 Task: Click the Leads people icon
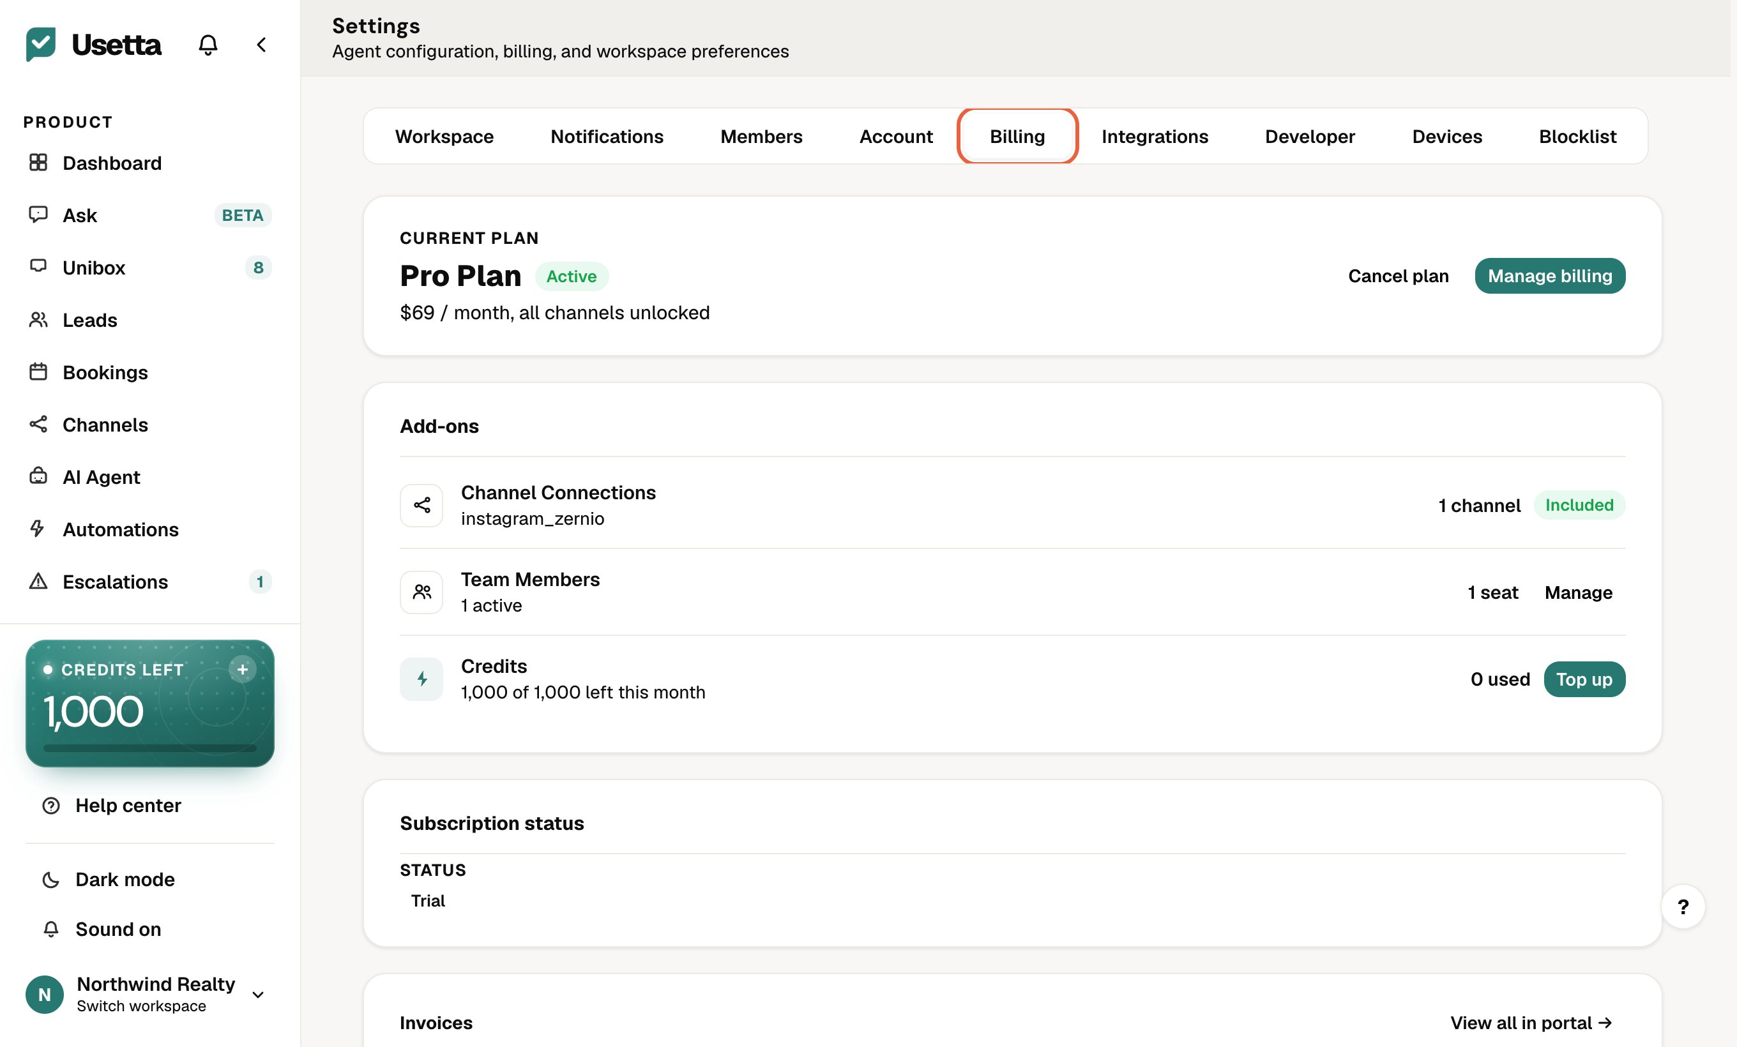(38, 320)
